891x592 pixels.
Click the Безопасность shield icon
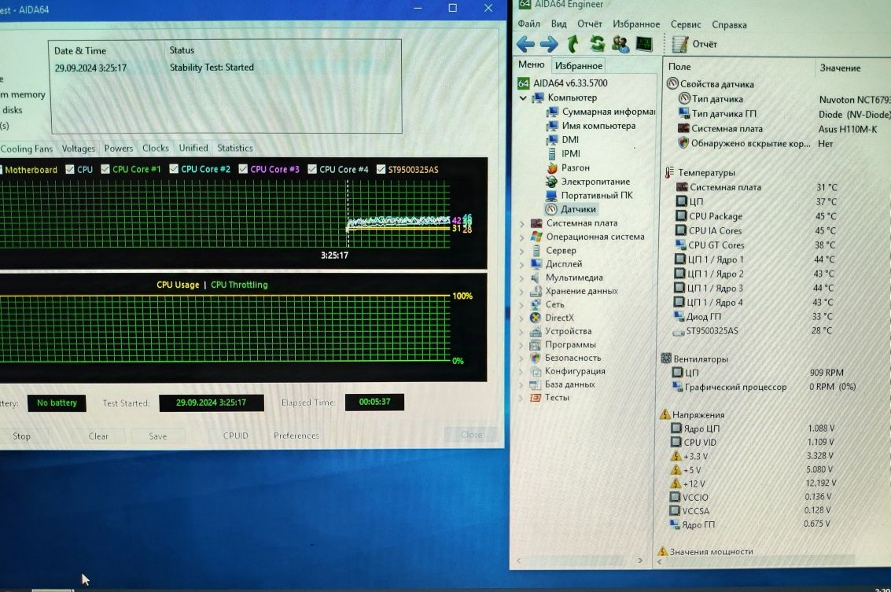tap(535, 358)
